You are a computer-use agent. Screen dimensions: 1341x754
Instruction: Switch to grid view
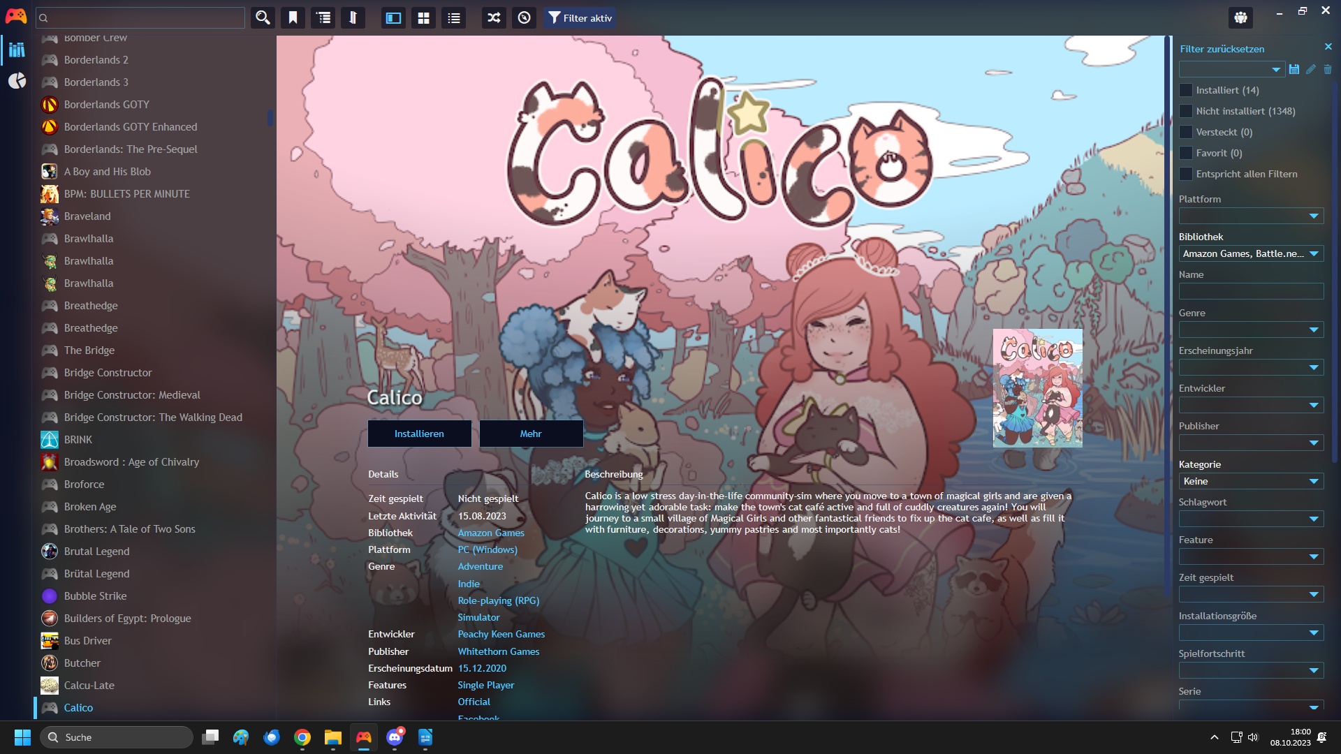423,17
